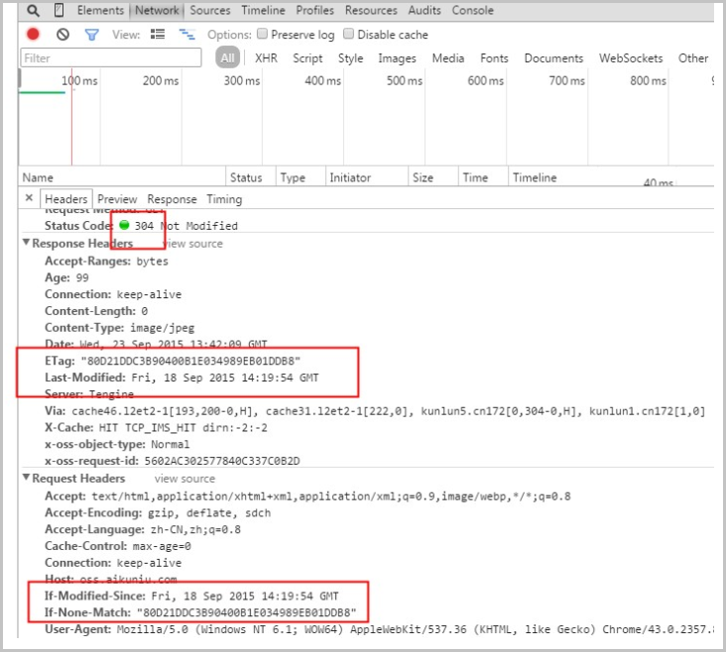Collapse the Request Headers section
This screenshot has height=652, width=726.
click(x=27, y=477)
